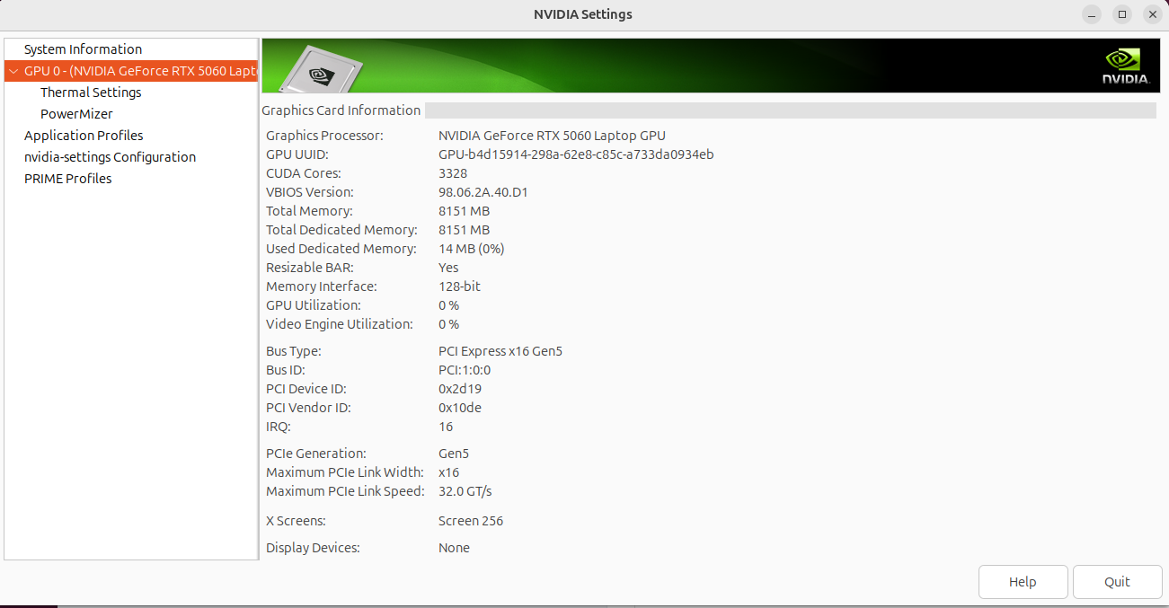The height and width of the screenshot is (608, 1169).
Task: Collapse the GPU 0 tree arrow
Action: click(x=13, y=71)
